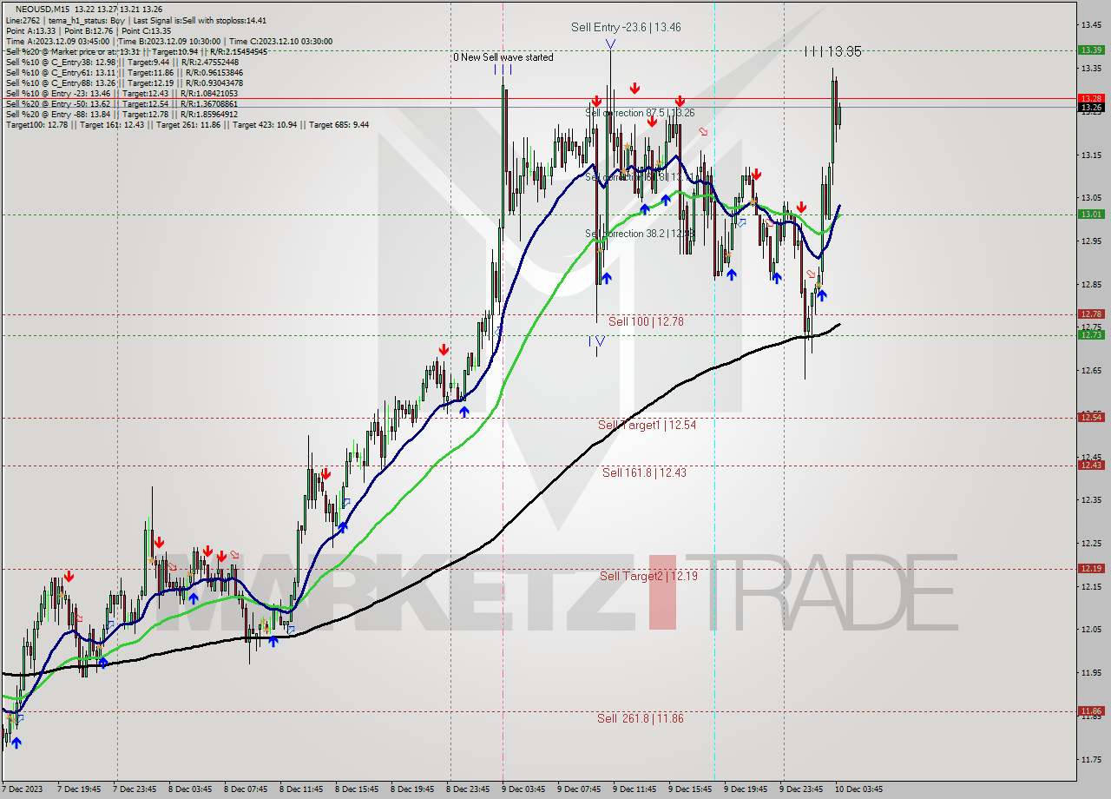Click the '0 New Sell wave started' annotation
This screenshot has width=1111, height=799.
[x=503, y=57]
